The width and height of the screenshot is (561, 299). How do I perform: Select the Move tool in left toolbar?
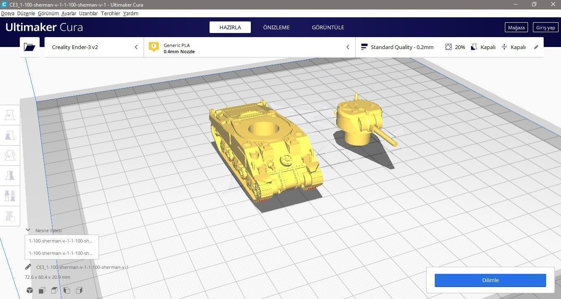pyautogui.click(x=10, y=115)
